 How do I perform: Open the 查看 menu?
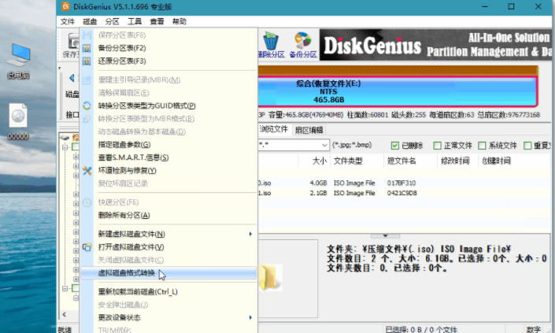(157, 21)
